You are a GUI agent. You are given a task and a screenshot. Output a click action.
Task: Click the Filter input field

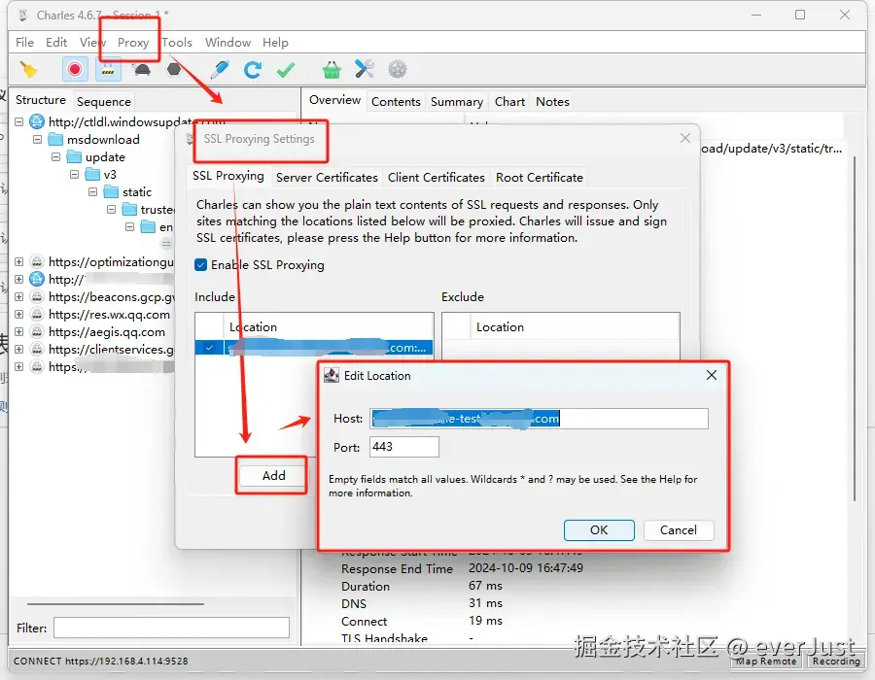coord(171,628)
